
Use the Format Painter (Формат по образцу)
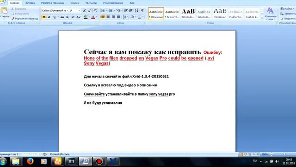click(25, 19)
